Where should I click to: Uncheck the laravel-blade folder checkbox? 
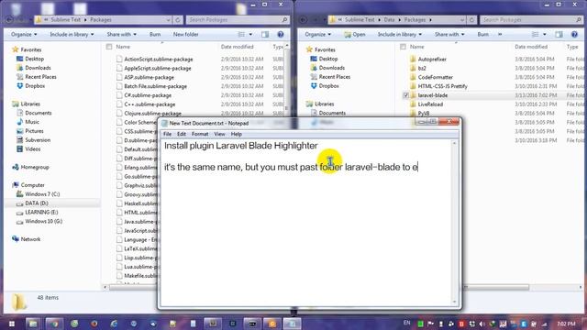(x=405, y=95)
